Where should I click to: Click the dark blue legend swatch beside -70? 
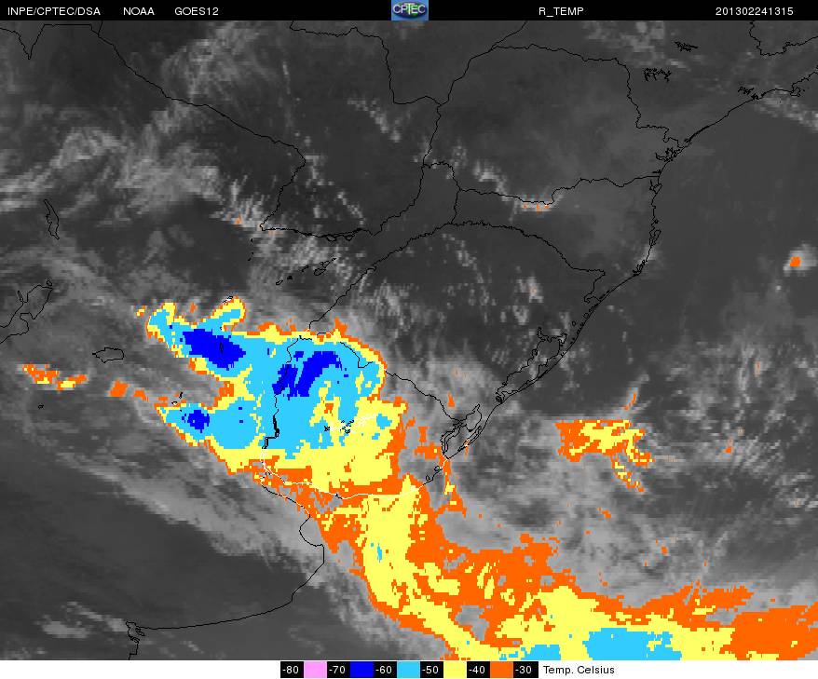click(x=361, y=670)
